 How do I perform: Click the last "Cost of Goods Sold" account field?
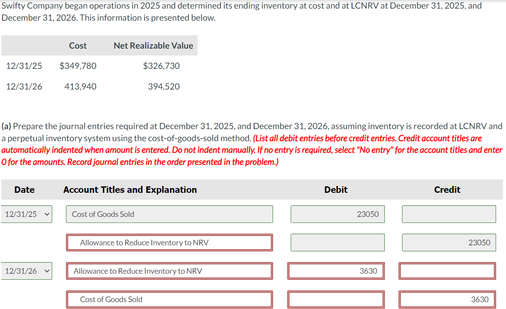pyautogui.click(x=169, y=299)
